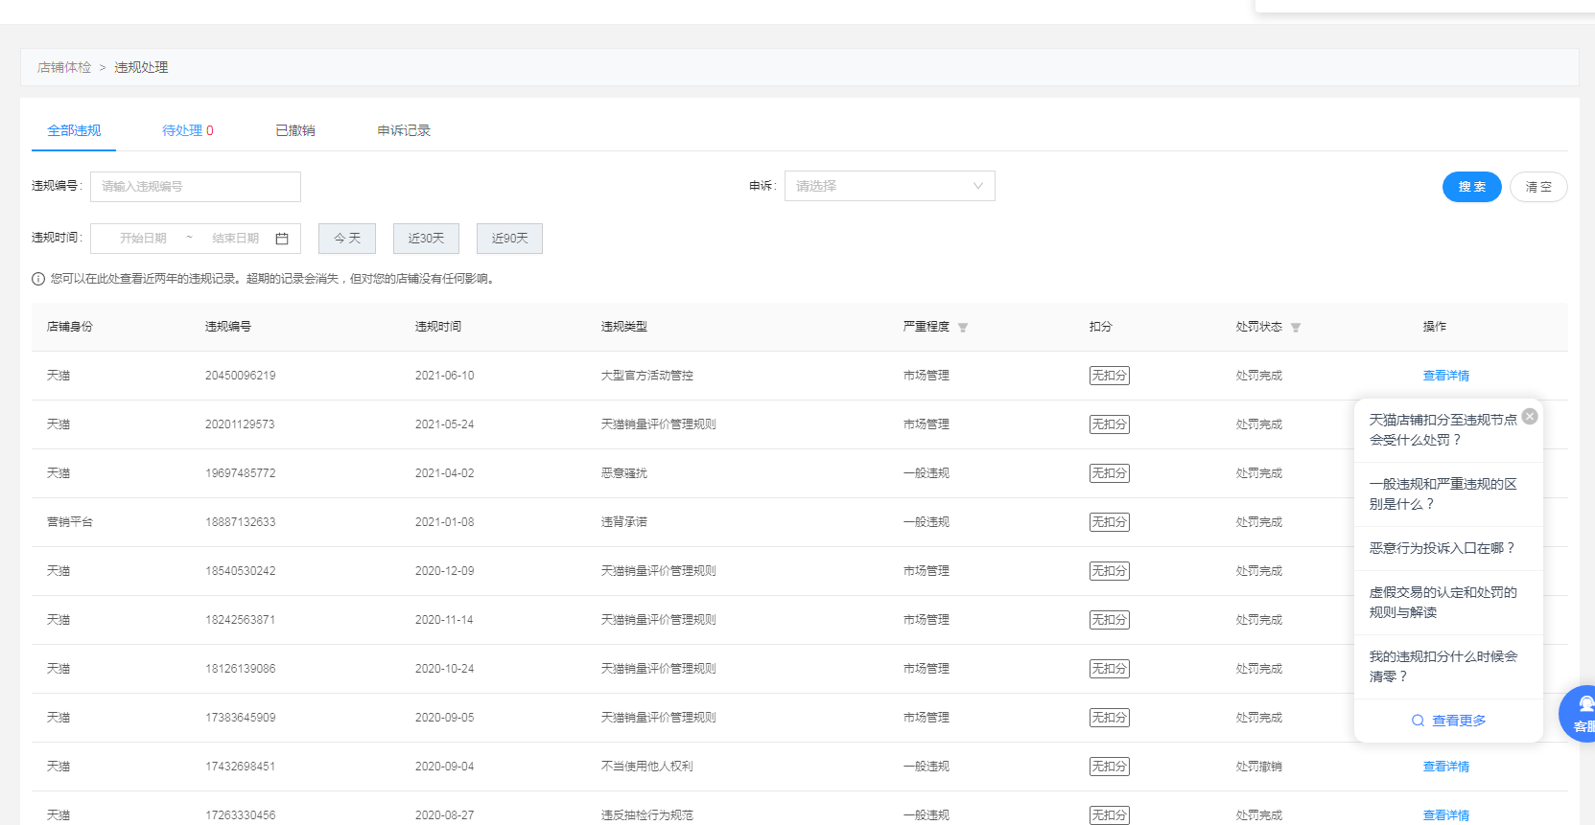This screenshot has height=825, width=1595.
Task: Open question 恶意行为投诉入口在哪
Action: (1442, 548)
